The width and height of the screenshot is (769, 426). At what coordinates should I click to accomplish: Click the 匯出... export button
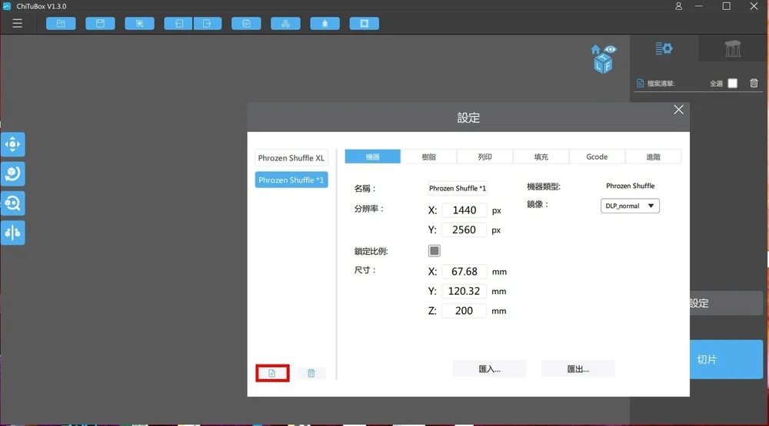point(578,368)
